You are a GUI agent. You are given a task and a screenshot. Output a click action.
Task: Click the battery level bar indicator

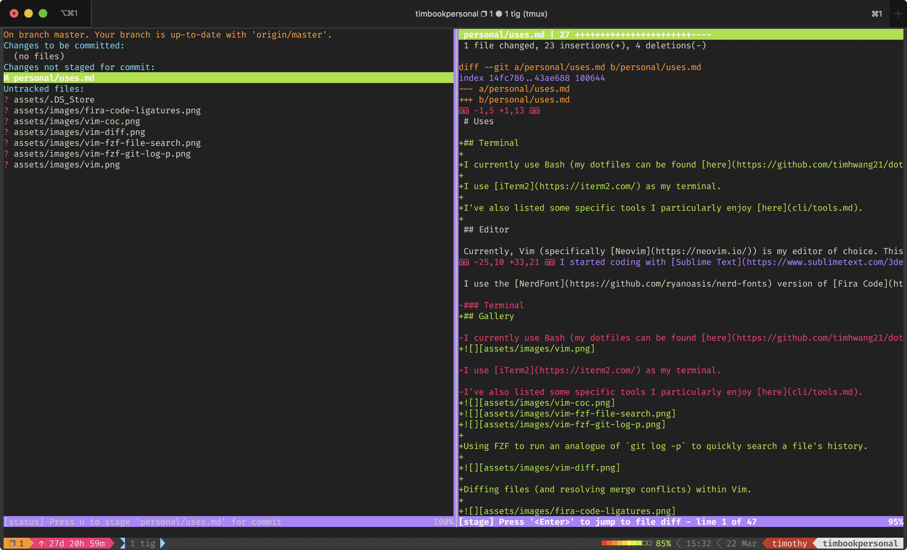click(626, 544)
